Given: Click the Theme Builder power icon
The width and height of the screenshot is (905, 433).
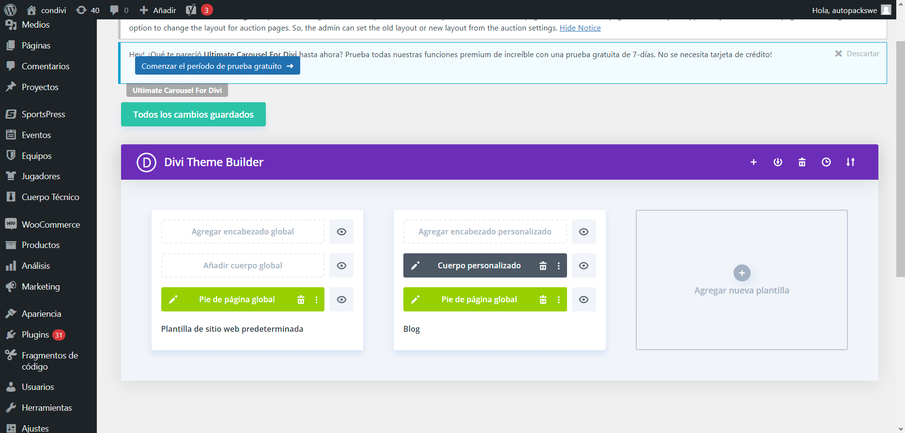Looking at the screenshot, I should (778, 162).
